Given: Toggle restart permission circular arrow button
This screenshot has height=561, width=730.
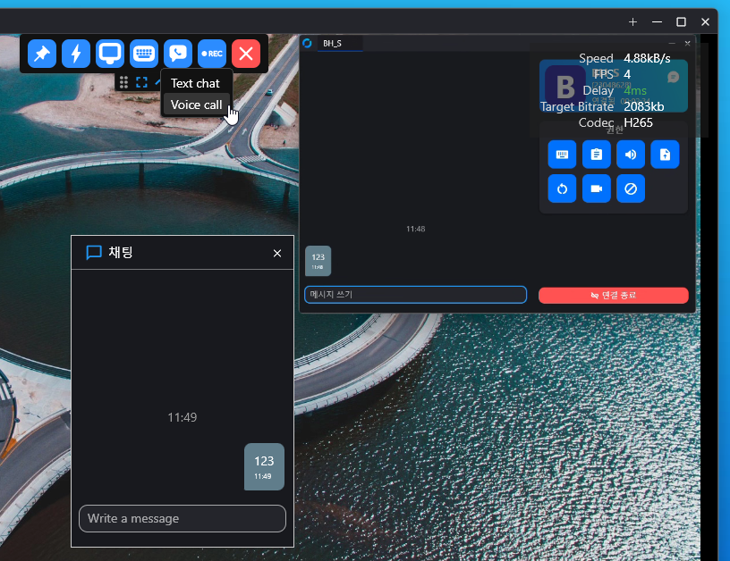Looking at the screenshot, I should [x=562, y=188].
